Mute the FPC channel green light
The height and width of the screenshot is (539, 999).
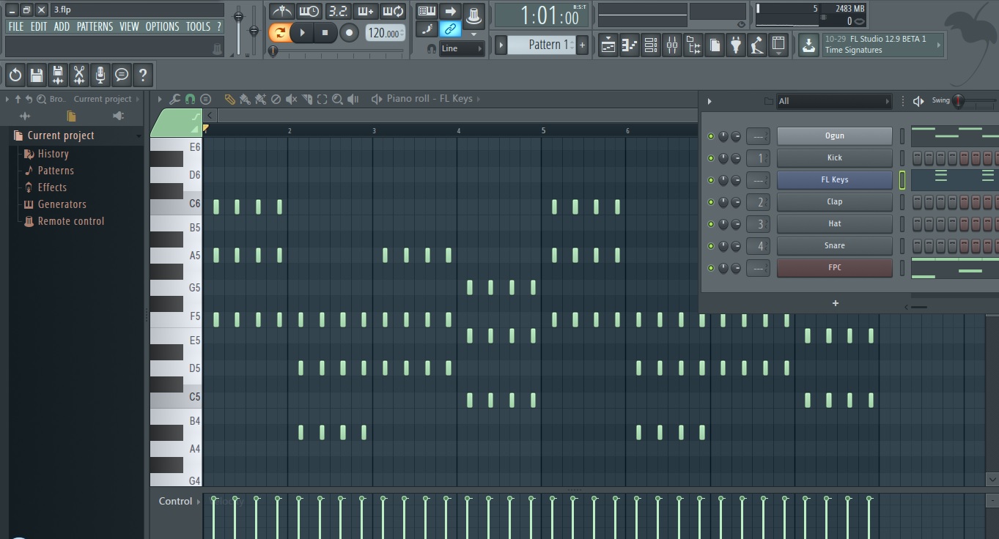710,268
